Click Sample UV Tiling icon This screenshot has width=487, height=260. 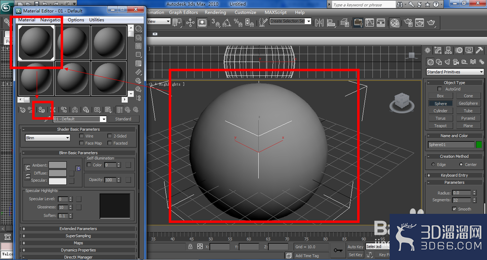(x=138, y=55)
